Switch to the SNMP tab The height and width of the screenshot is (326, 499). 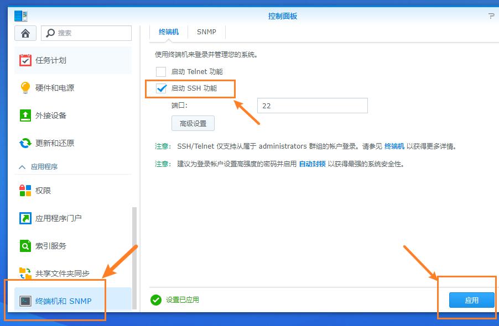pos(206,31)
